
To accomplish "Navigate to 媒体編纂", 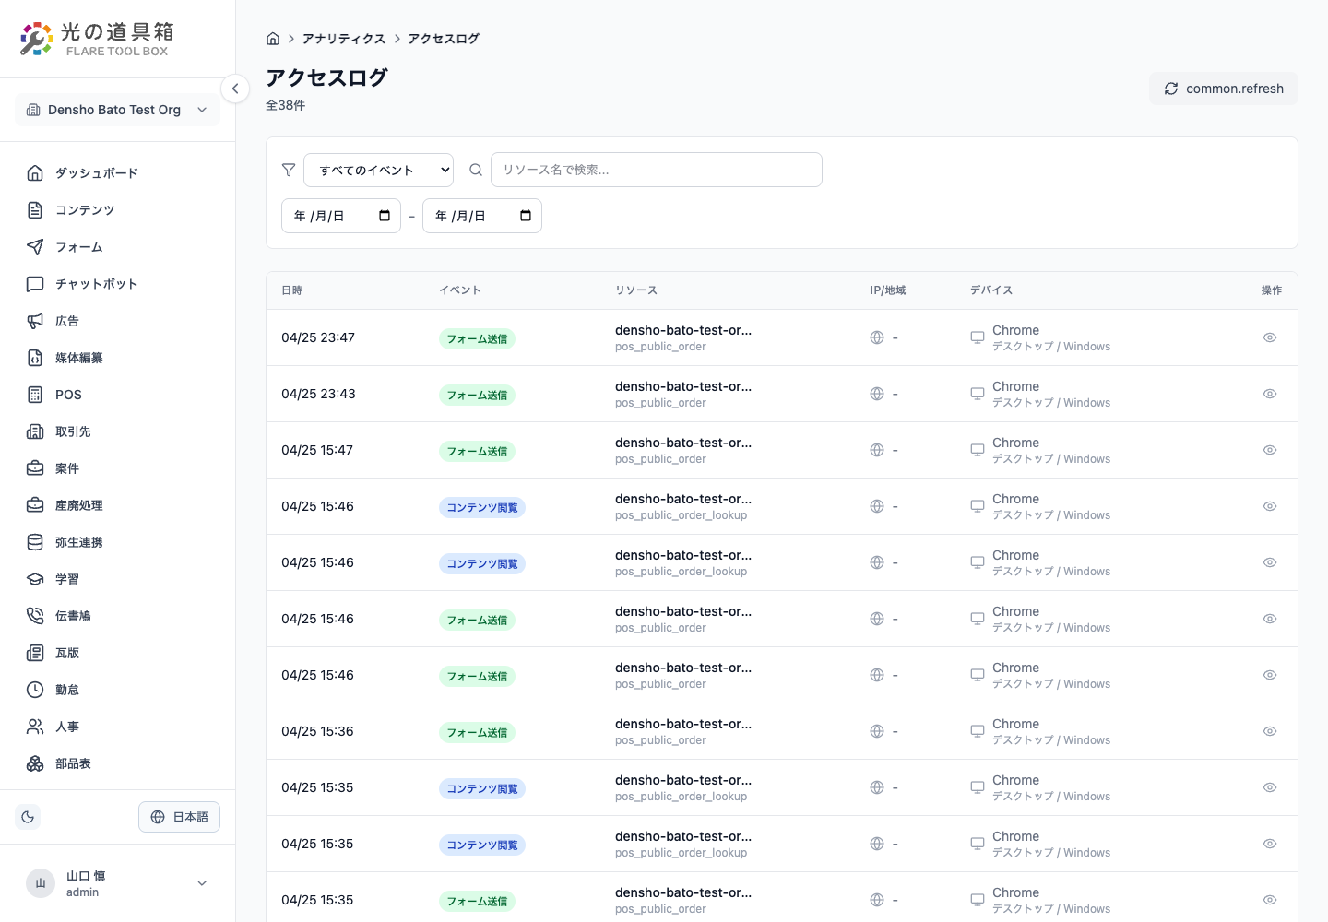I will click(x=117, y=358).
